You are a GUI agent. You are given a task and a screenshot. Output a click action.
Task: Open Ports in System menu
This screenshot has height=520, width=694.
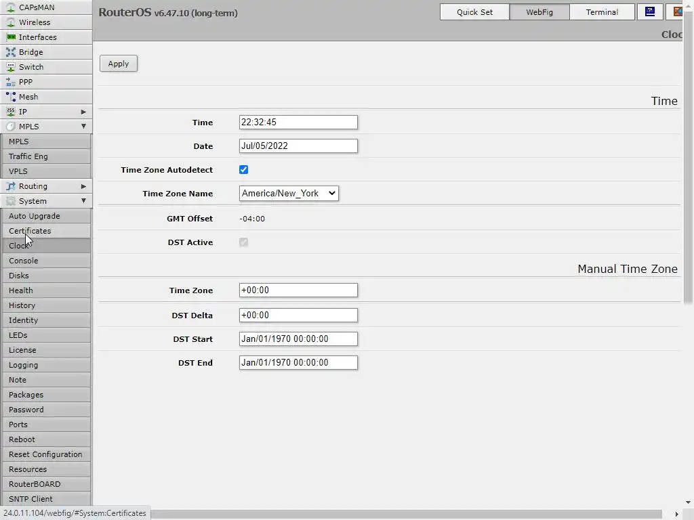coord(47,425)
